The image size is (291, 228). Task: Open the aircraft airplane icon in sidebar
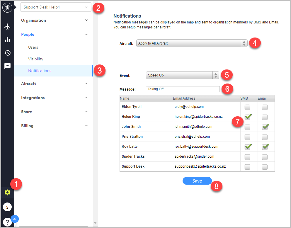pos(7,27)
